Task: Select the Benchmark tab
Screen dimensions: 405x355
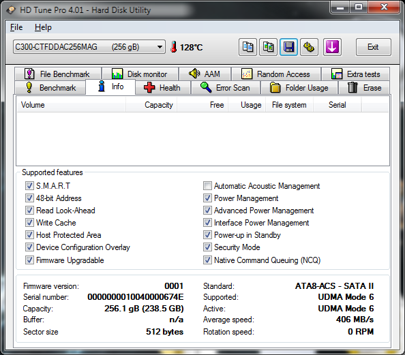Action: (50, 87)
